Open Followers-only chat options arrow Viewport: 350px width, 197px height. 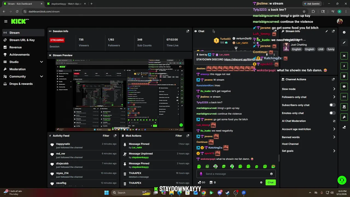click(334, 97)
